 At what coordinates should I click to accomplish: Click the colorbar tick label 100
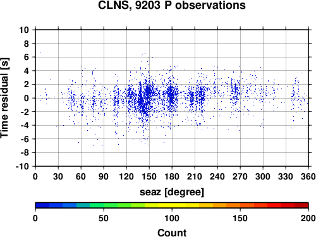coord(172,218)
